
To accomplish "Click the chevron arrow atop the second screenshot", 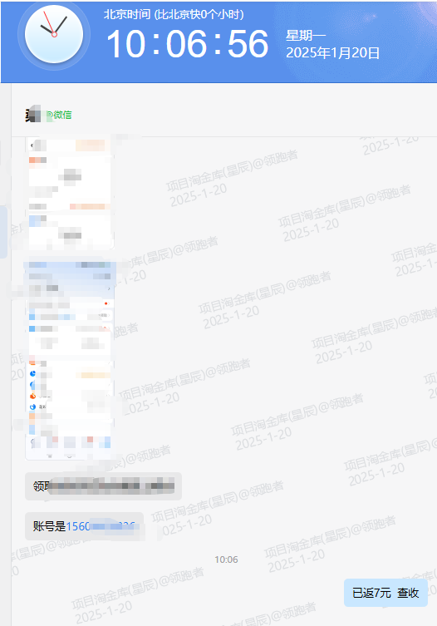I will 109,288.
